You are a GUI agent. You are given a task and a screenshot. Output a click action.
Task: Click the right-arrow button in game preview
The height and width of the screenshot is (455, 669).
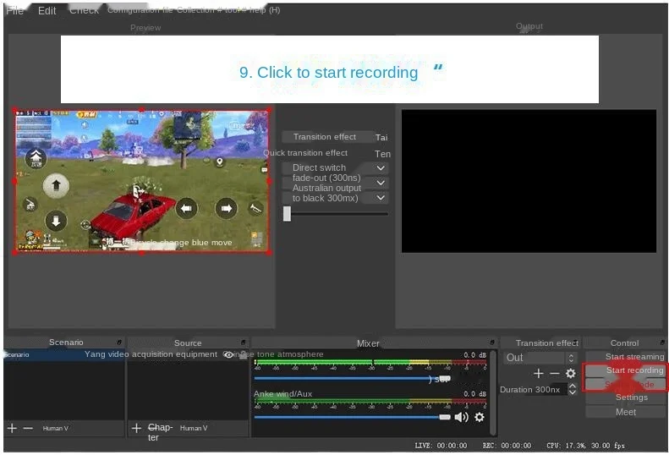[226, 208]
